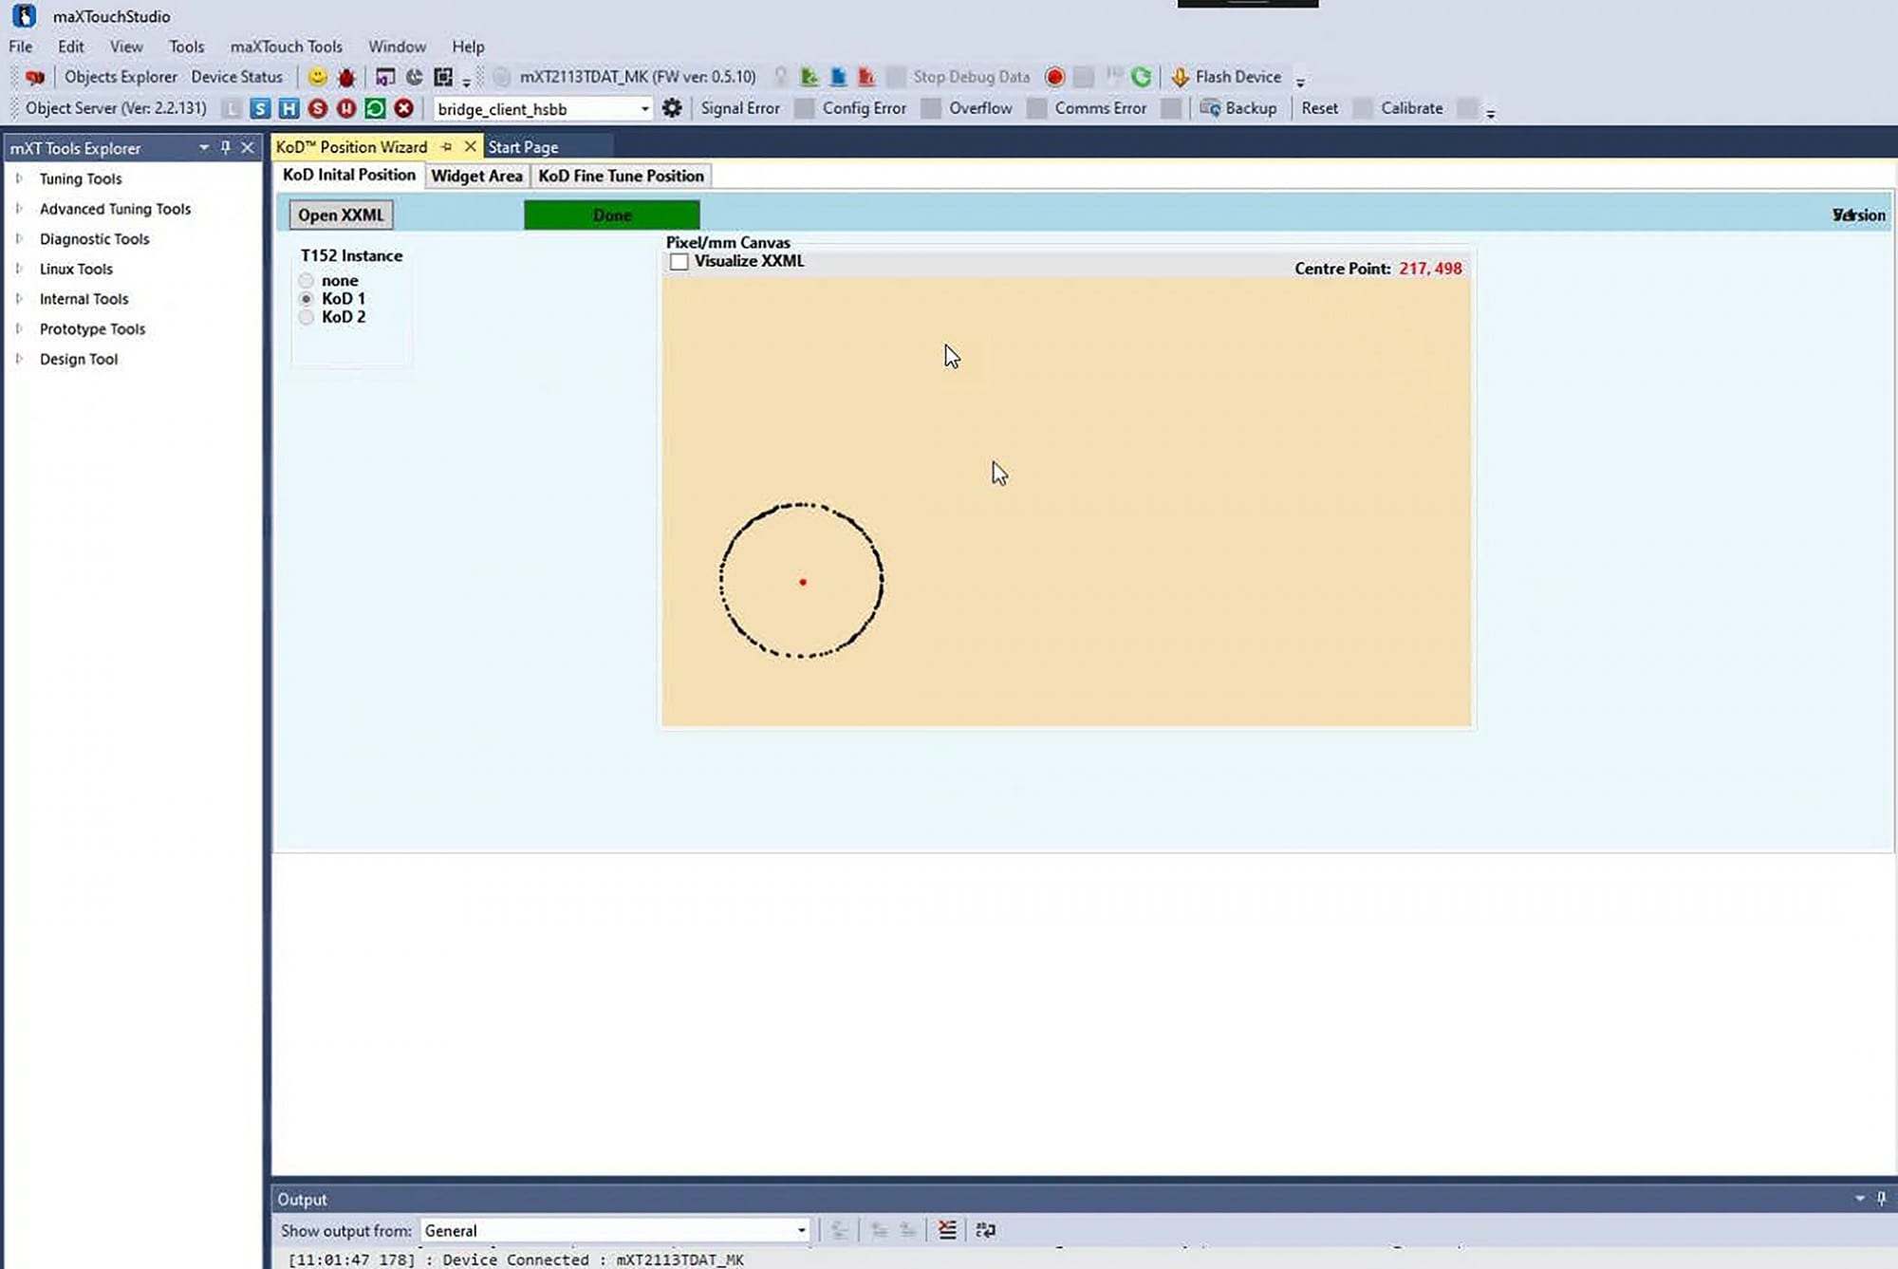Image resolution: width=1898 pixels, height=1269 pixels.
Task: Open the Device Status view
Action: coord(236,77)
